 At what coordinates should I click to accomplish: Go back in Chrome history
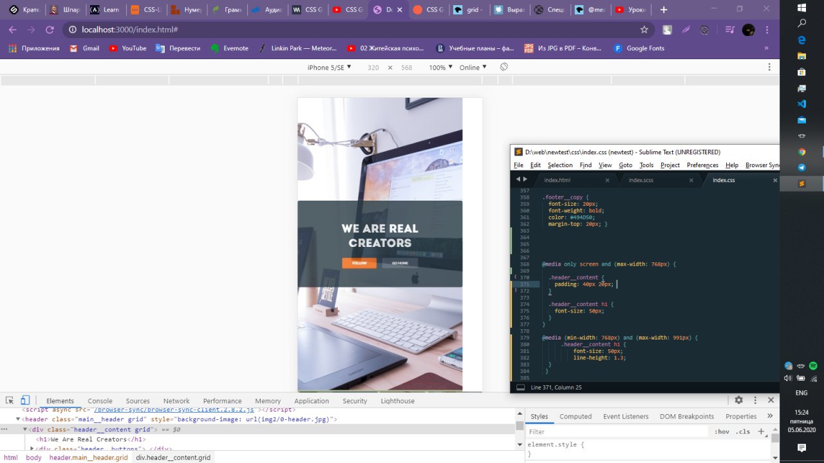pos(13,30)
